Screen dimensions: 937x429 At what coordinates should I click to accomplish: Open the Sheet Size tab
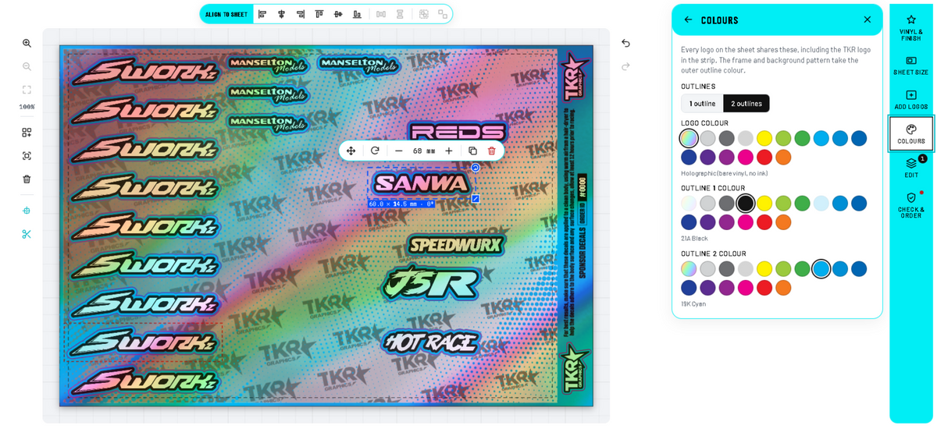click(911, 65)
